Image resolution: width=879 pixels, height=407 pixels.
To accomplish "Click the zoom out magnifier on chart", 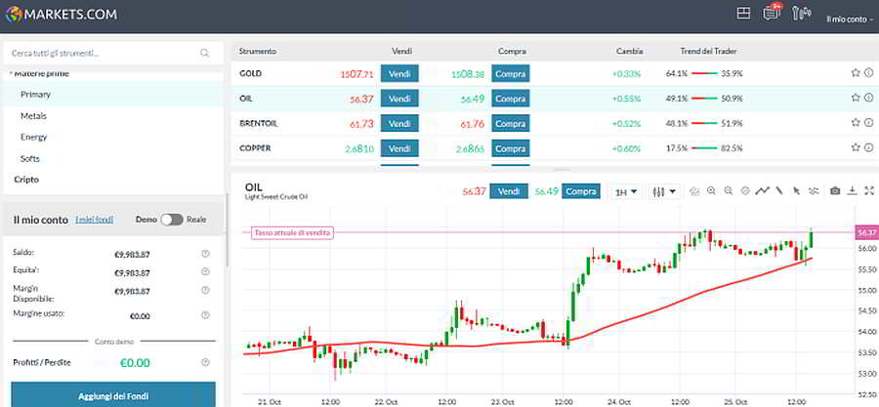I will click(x=729, y=191).
